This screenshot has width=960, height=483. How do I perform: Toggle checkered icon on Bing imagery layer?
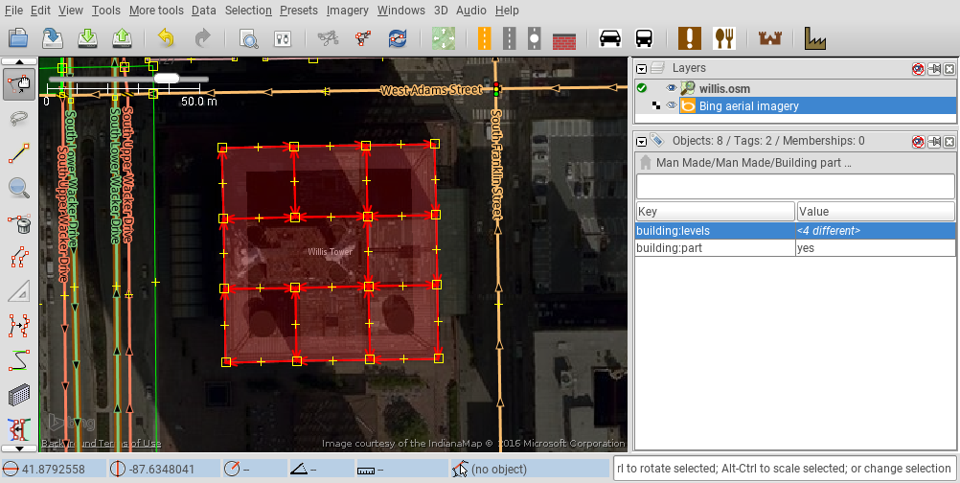point(656,106)
